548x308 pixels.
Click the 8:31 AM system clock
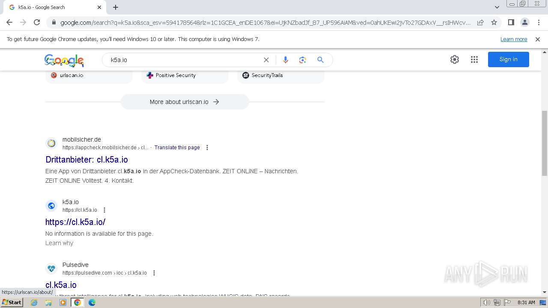coord(526,302)
